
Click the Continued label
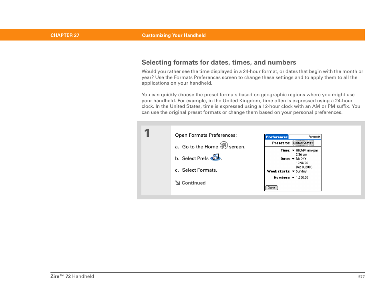point(194,183)
